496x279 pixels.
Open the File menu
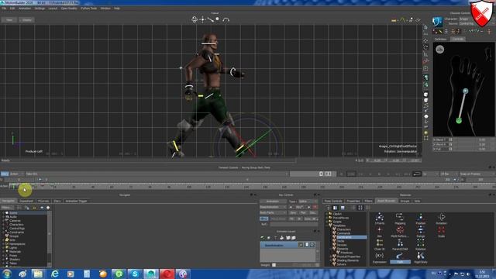click(x=4, y=9)
